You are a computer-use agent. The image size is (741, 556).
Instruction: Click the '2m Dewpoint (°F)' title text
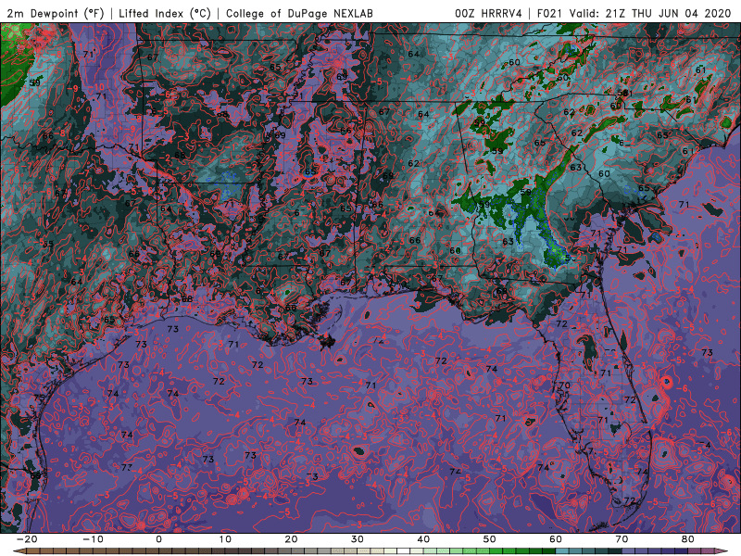[56, 13]
